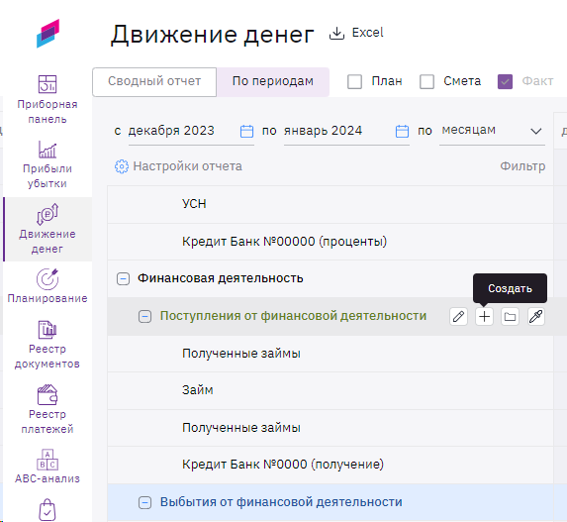Select the По периодам tab
The width and height of the screenshot is (567, 522).
pos(273,82)
